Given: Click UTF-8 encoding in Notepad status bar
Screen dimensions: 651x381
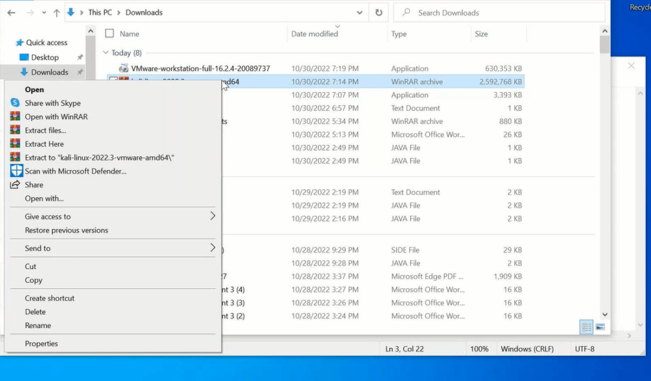Looking at the screenshot, I should 585,349.
